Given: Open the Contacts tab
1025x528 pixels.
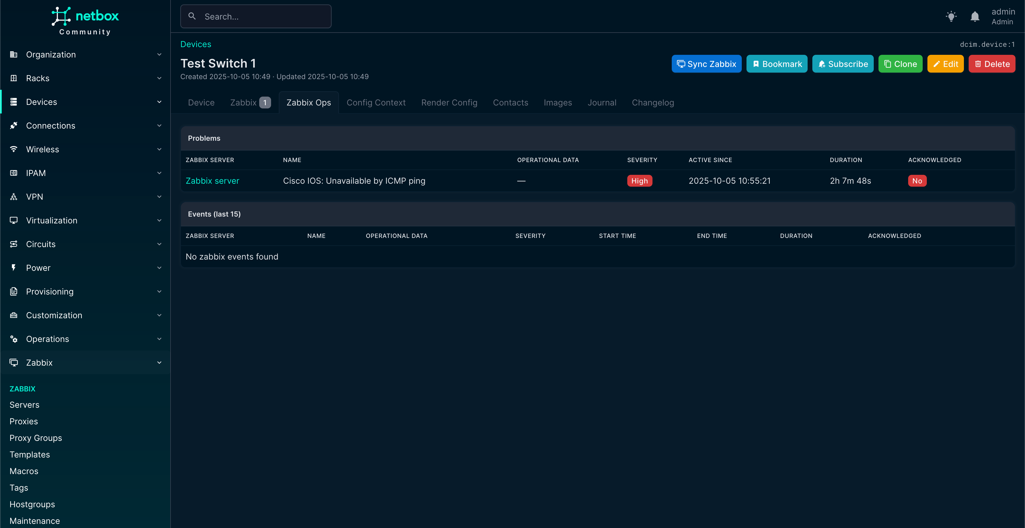Looking at the screenshot, I should tap(510, 103).
